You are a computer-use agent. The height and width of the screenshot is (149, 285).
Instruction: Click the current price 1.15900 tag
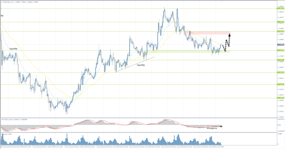click(x=280, y=45)
